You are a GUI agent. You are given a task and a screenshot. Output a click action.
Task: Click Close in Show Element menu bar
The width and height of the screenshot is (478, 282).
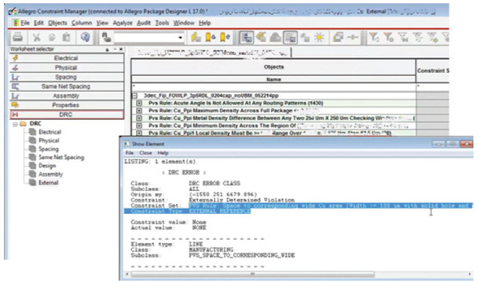click(x=145, y=153)
